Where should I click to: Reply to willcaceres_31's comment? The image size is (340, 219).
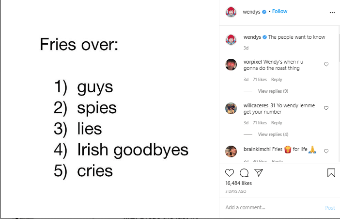coord(277,123)
